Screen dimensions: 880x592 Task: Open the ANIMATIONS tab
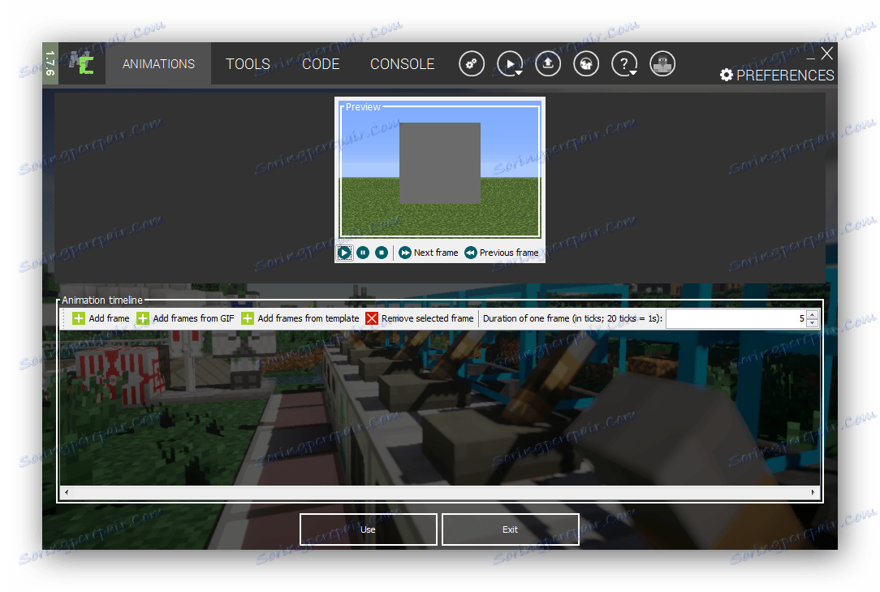(158, 64)
